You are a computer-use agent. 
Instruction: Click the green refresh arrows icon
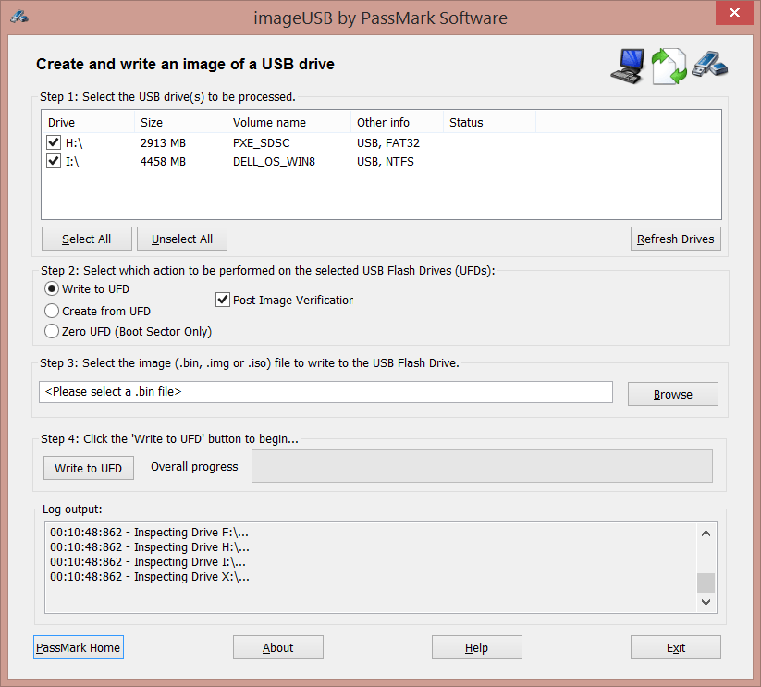669,67
